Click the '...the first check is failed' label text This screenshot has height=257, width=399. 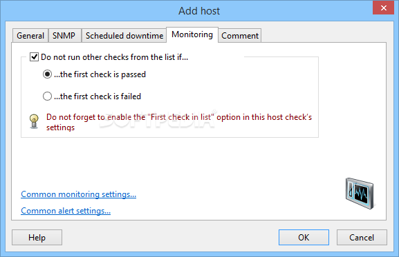(98, 96)
